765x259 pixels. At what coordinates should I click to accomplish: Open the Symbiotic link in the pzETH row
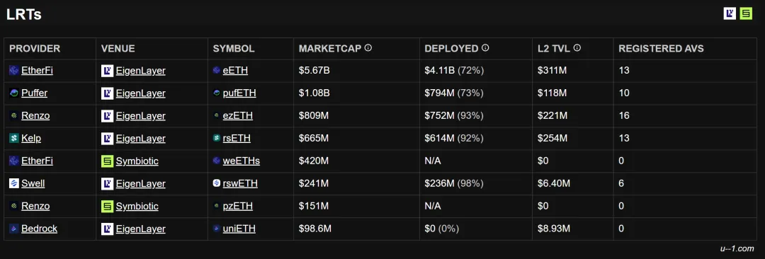pyautogui.click(x=137, y=206)
